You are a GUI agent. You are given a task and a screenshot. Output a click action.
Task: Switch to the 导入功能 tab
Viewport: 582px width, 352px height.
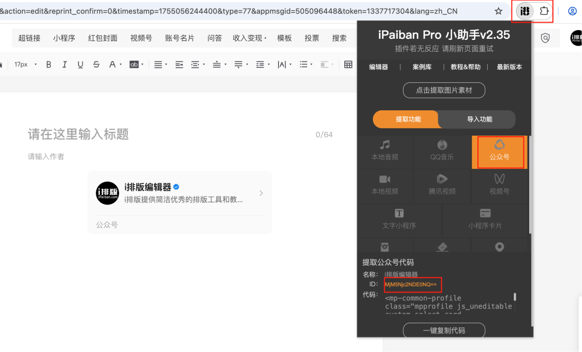pyautogui.click(x=479, y=119)
